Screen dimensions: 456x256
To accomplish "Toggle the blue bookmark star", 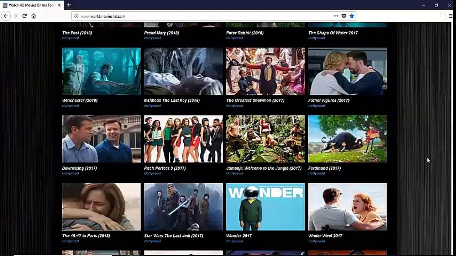I will coord(352,16).
